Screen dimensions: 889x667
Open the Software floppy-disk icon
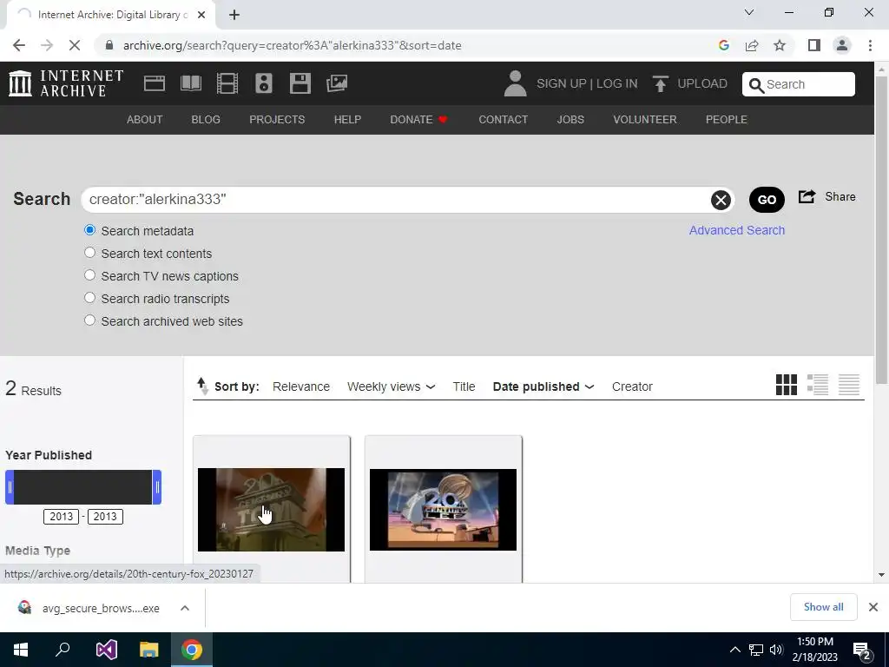300,83
